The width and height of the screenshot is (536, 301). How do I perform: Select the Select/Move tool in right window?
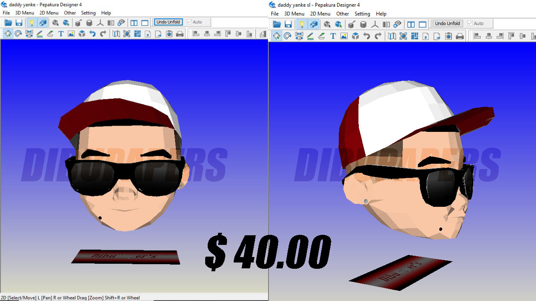tap(277, 36)
